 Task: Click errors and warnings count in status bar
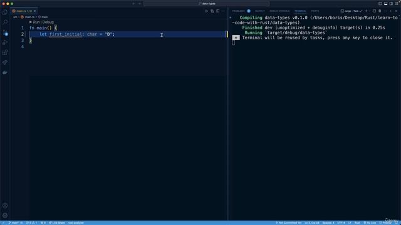point(31,222)
